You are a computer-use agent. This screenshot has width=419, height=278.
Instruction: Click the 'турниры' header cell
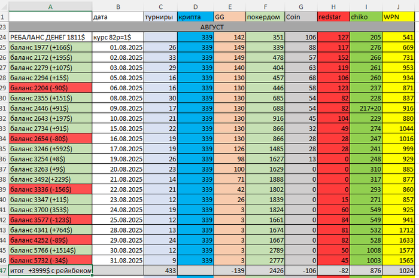160,17
